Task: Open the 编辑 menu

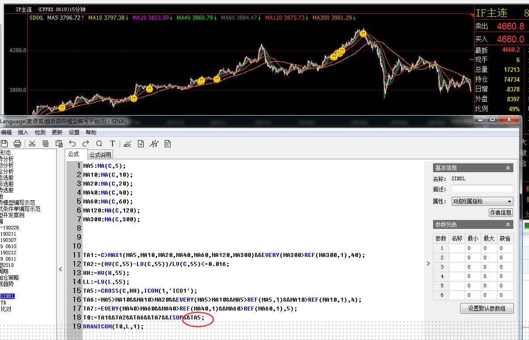Action: point(6,132)
